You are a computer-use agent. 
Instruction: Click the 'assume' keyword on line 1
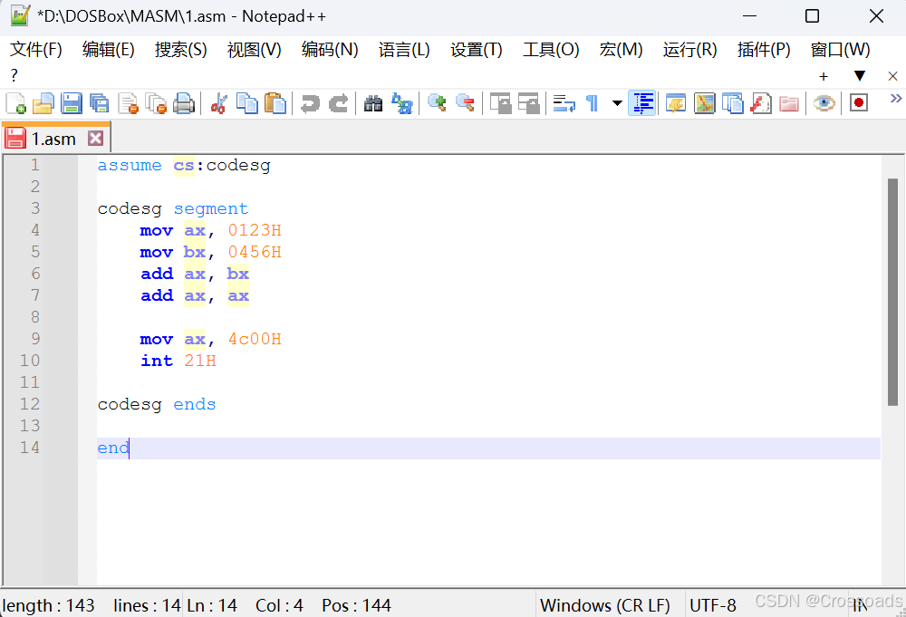(x=130, y=166)
